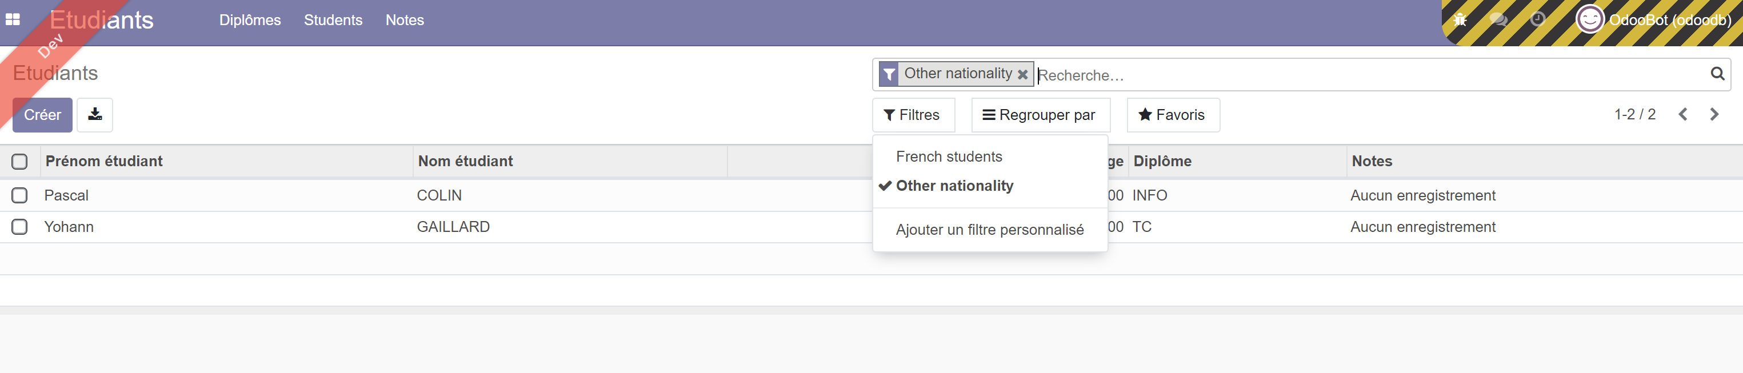Check the box for Pascal COLIN

click(19, 195)
